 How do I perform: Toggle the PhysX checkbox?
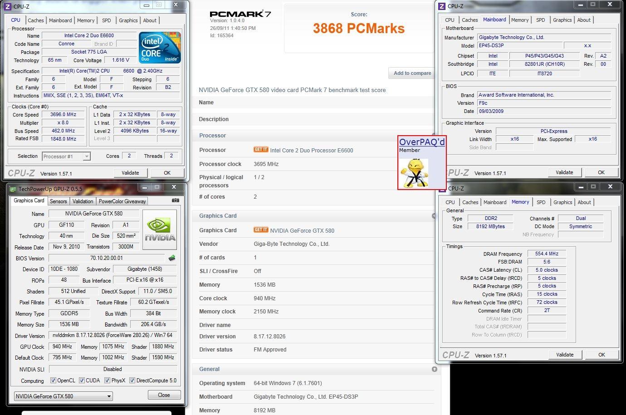tap(107, 381)
